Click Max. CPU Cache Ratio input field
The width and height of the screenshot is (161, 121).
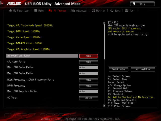coord(89,73)
